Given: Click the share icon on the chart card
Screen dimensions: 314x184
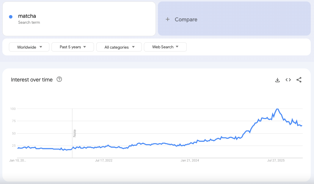Looking at the screenshot, I should tap(299, 80).
